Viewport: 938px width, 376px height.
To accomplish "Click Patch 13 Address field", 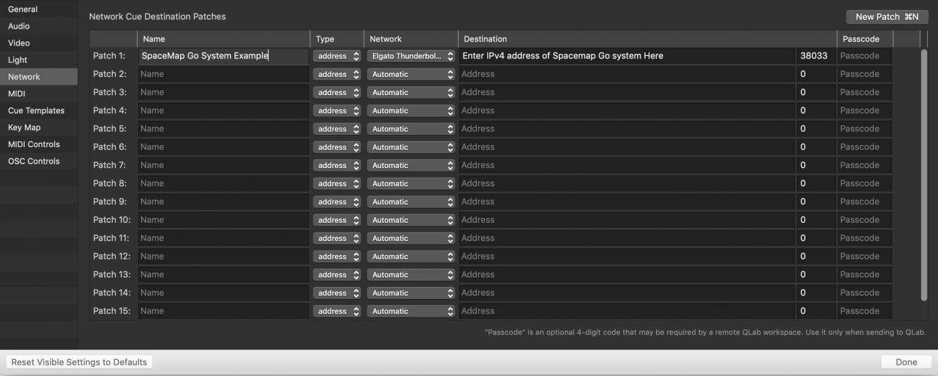I will (627, 275).
